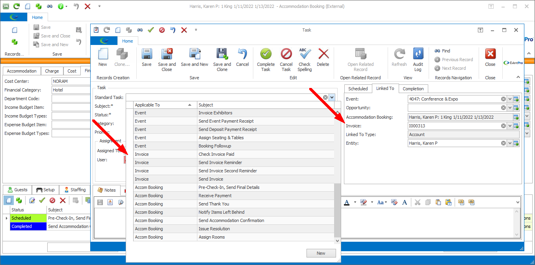Sort by dropdown Subject column header
The height and width of the screenshot is (265, 535).
click(266, 105)
